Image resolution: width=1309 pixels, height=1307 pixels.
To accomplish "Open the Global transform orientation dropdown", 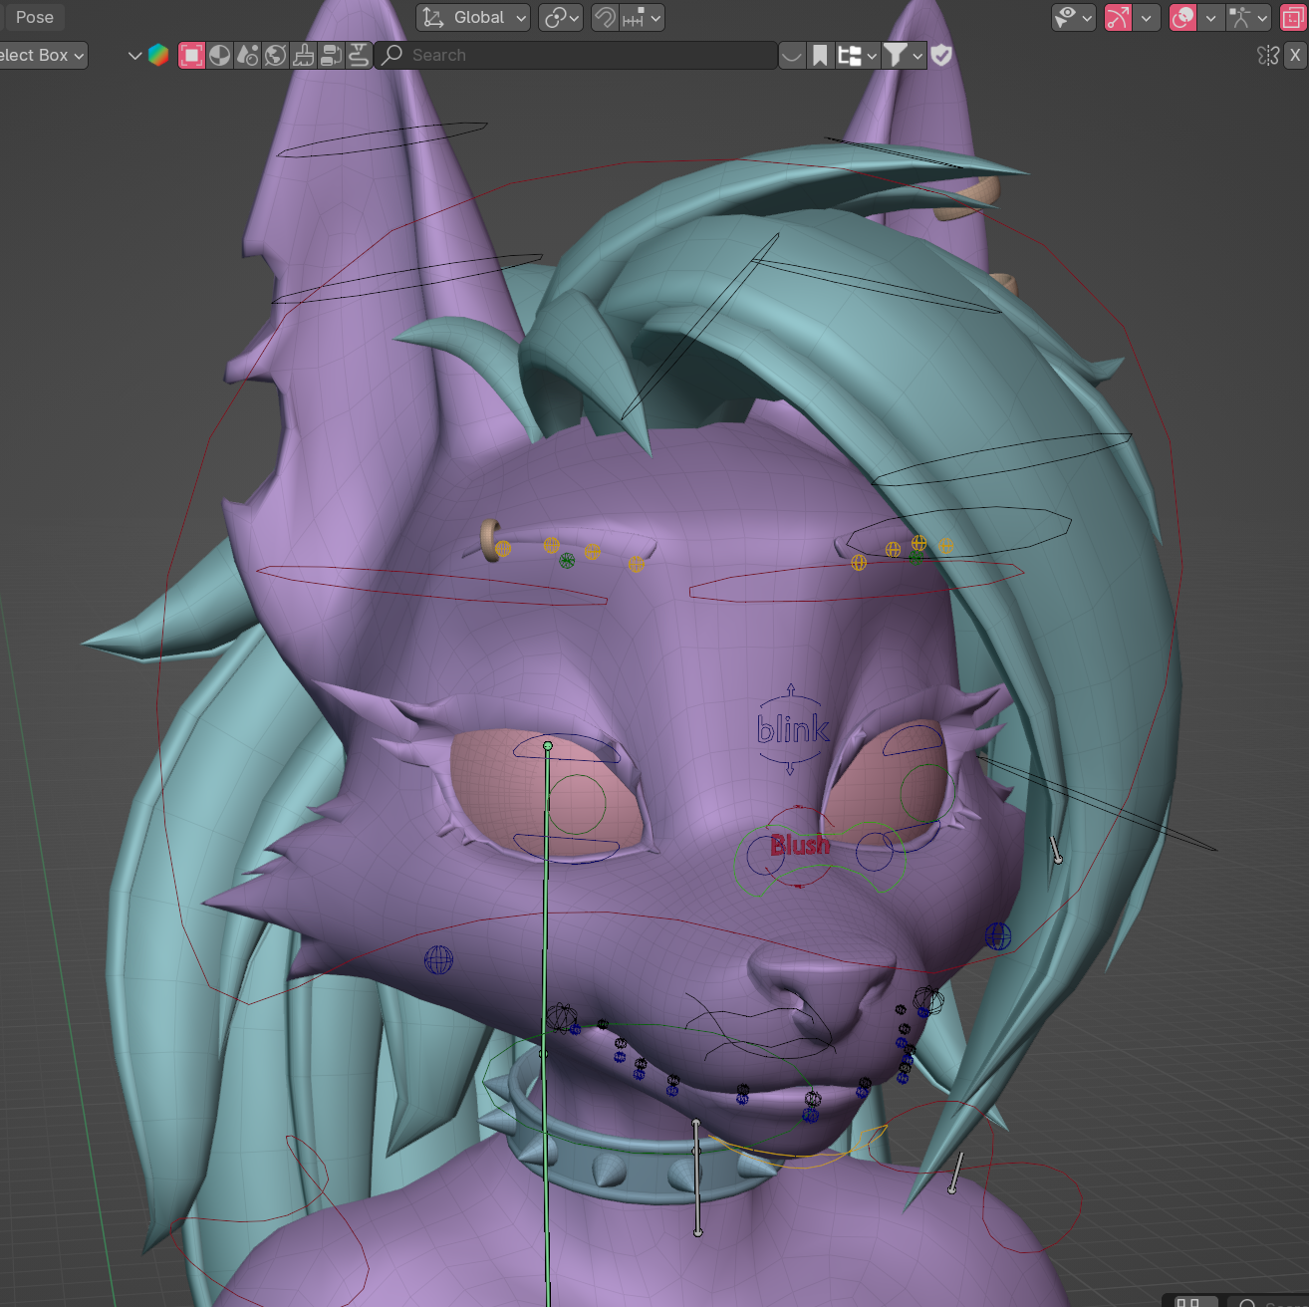I will click(473, 17).
